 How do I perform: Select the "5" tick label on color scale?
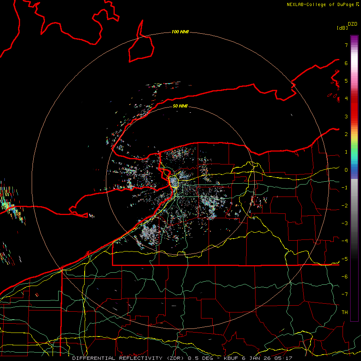click(x=346, y=81)
